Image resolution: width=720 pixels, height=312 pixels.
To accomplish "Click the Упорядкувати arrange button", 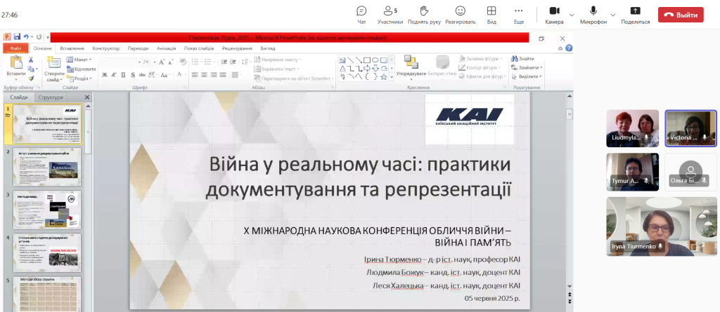I will tap(411, 67).
